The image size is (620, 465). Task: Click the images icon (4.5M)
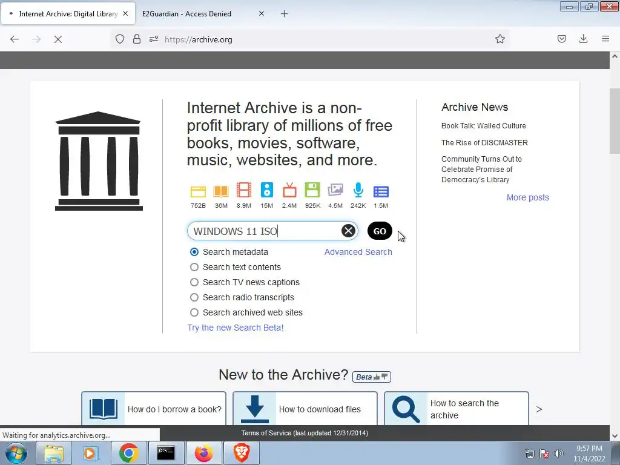[335, 190]
